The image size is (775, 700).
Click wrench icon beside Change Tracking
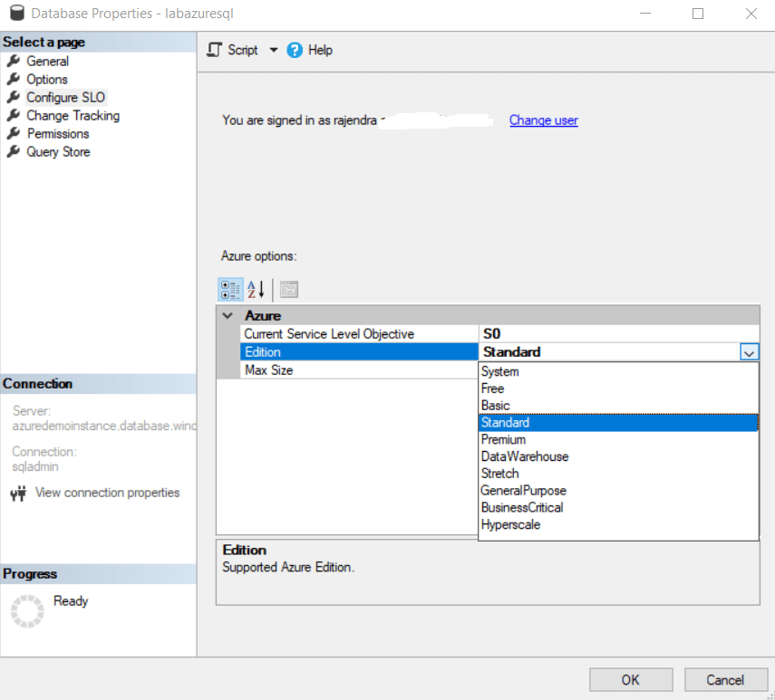pyautogui.click(x=14, y=115)
